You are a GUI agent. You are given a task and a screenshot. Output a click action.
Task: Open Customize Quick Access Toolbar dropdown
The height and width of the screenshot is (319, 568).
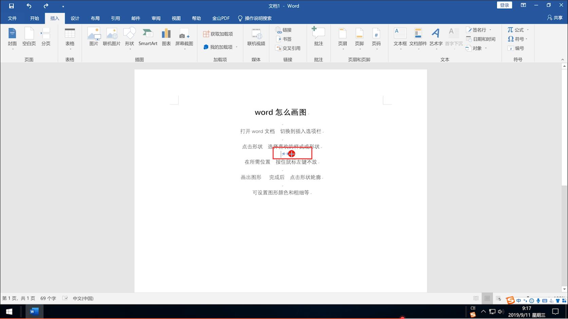point(63,6)
